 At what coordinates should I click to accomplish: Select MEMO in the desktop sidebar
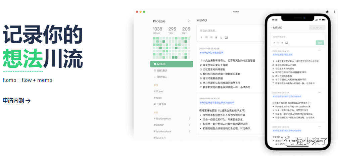172,64
